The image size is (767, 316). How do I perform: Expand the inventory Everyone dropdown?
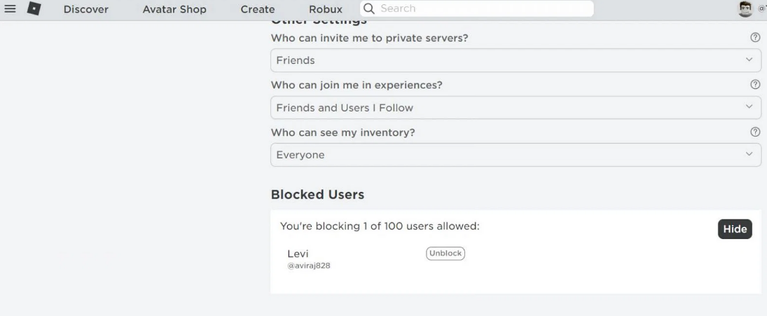[516, 155]
